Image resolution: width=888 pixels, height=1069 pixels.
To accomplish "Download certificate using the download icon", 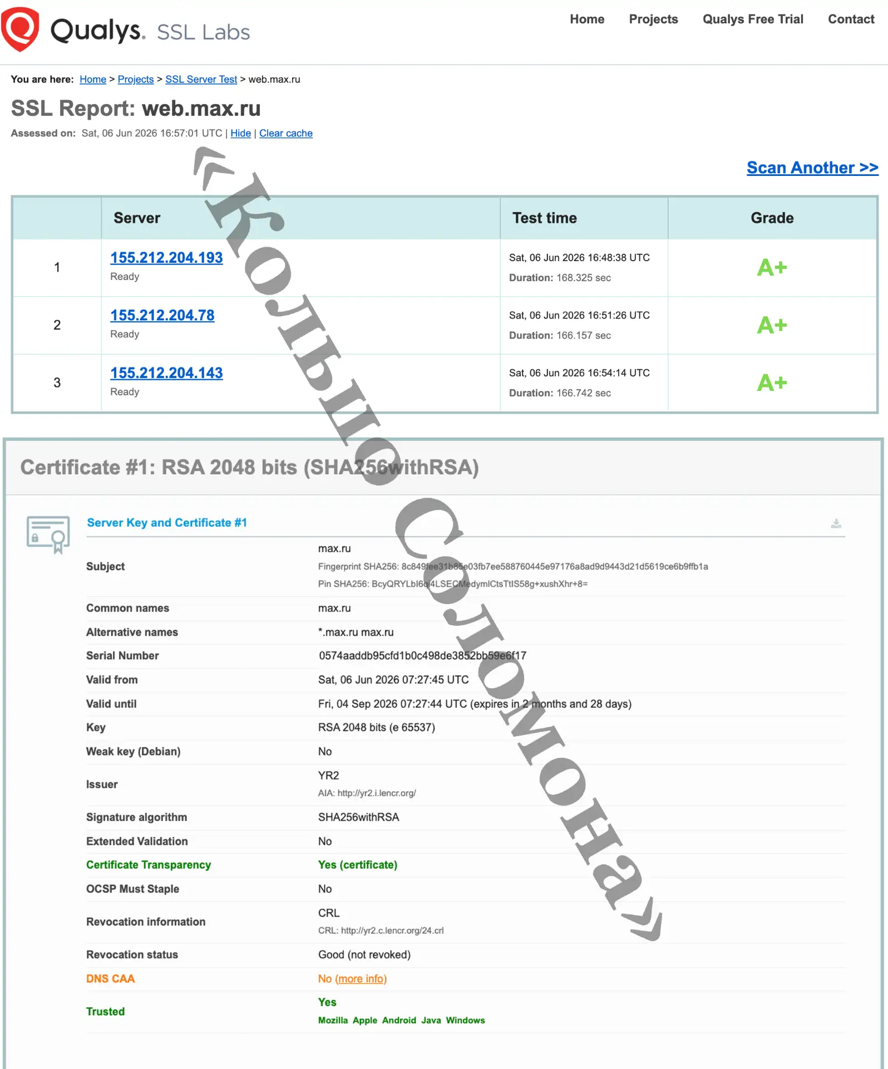I will [836, 523].
